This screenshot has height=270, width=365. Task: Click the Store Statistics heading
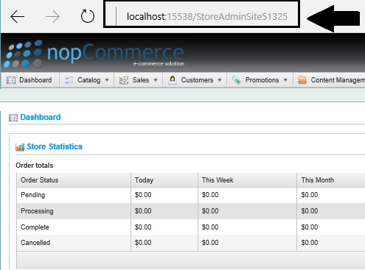55,146
